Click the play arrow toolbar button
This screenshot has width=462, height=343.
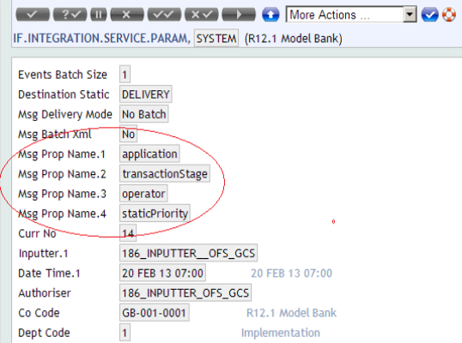pos(239,15)
